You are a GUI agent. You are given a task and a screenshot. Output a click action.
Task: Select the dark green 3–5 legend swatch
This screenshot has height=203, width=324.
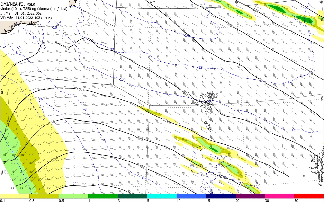(133, 196)
